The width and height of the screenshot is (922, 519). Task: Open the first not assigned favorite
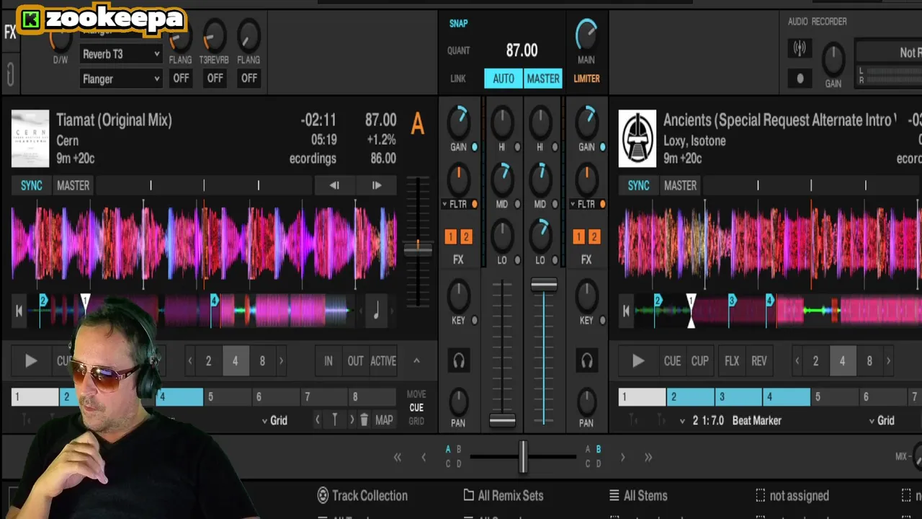click(x=792, y=496)
